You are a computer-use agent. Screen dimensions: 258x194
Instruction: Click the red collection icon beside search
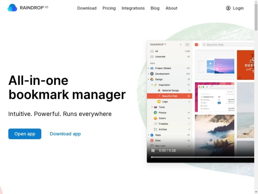point(197,44)
